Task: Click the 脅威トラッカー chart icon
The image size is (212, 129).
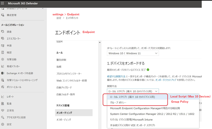Action: [x=3, y=66]
